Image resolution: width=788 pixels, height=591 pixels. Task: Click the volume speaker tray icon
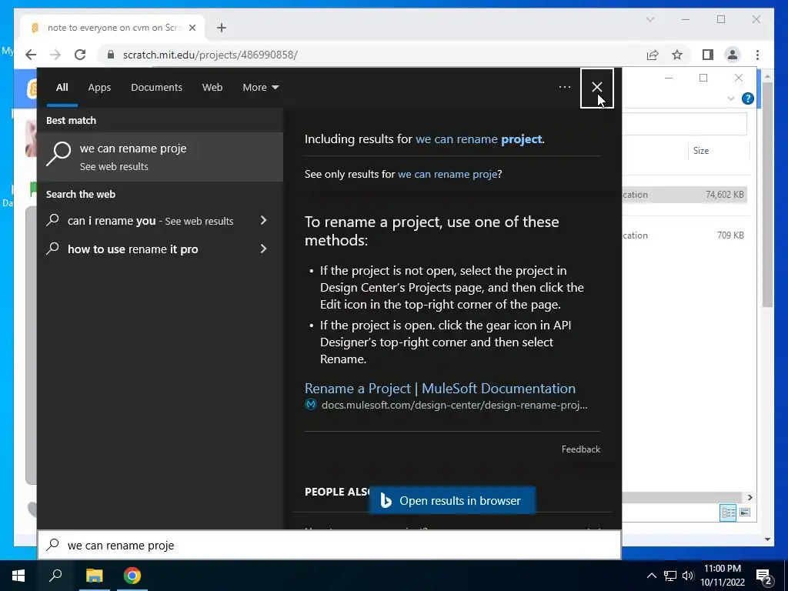coord(687,576)
